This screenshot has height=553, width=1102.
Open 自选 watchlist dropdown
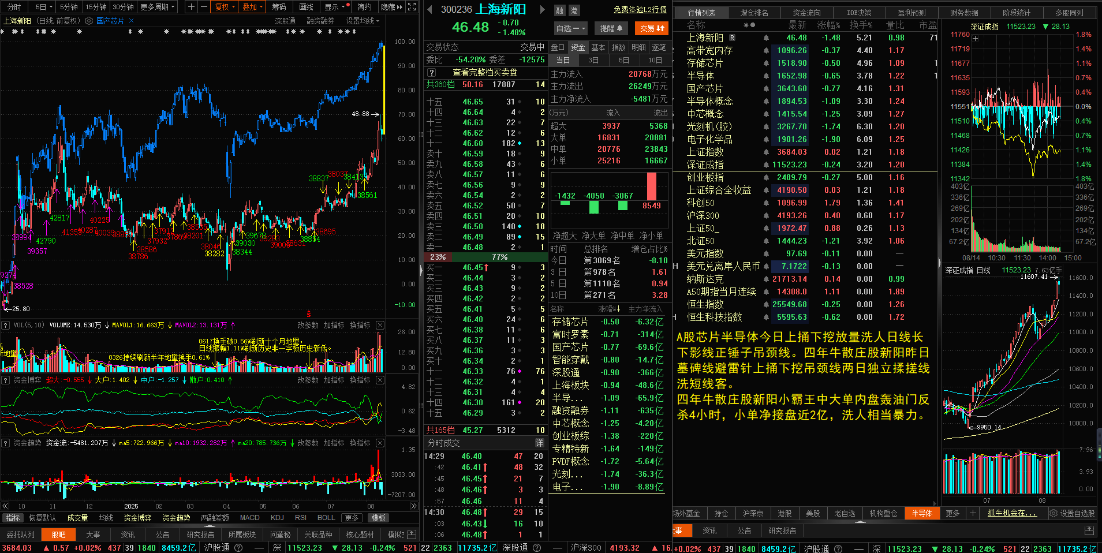[x=571, y=28]
